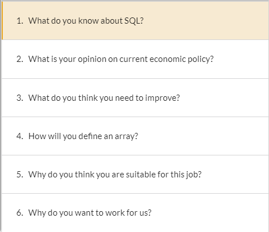Click list number 5 beside job suitability question
Screen dimensions: 269x232
coord(20,175)
